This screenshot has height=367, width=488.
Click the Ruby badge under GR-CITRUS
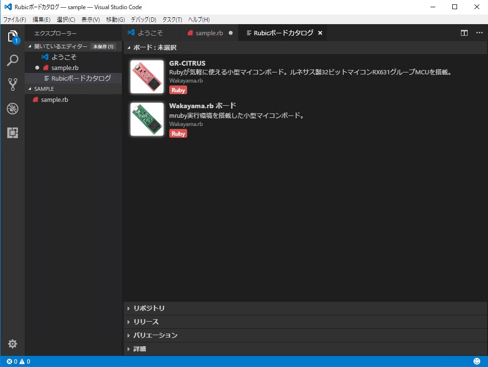coord(178,90)
